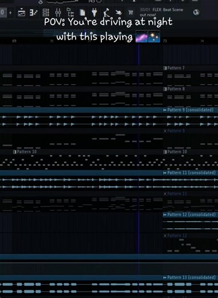The height and width of the screenshot is (298, 218).
Task: Click the X icon on muted Pattern 11
Action: (x=165, y=194)
